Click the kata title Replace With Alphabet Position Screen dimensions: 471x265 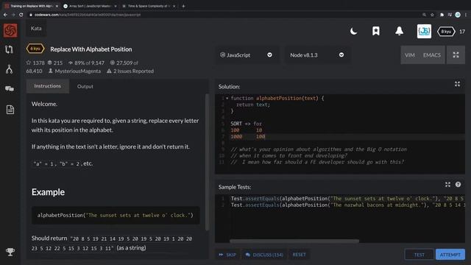91,49
